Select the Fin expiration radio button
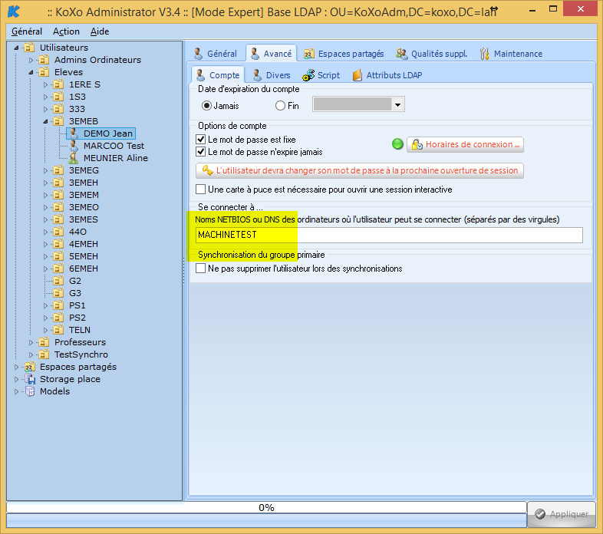The width and height of the screenshot is (603, 534). [x=280, y=105]
